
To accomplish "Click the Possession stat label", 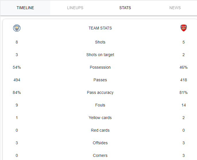I will coord(100,67).
